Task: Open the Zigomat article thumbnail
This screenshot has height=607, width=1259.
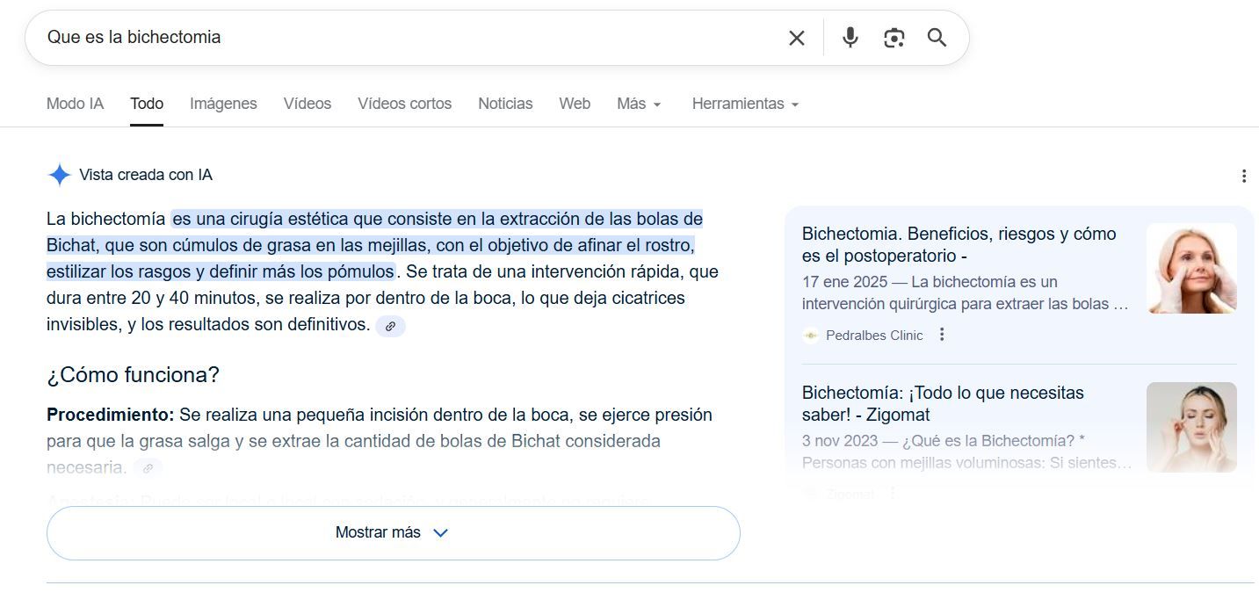Action: tap(1191, 427)
